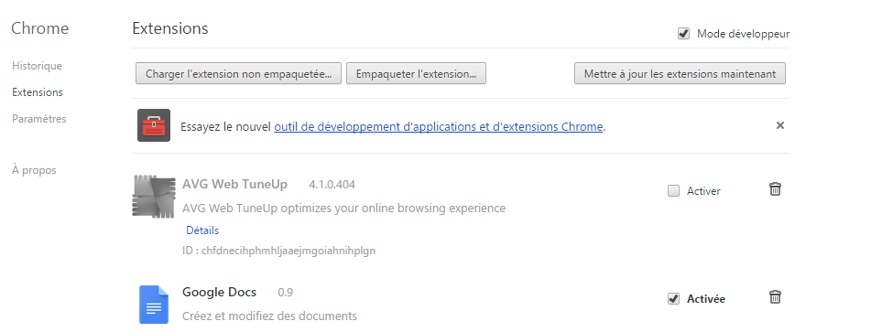Click Charger l'extension non empaquetée button
Image resolution: width=882 pixels, height=332 pixels.
[238, 73]
